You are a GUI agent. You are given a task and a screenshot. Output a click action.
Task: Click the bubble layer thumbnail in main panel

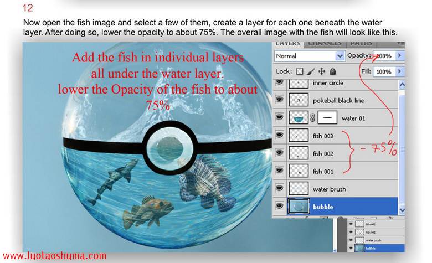[x=299, y=207]
